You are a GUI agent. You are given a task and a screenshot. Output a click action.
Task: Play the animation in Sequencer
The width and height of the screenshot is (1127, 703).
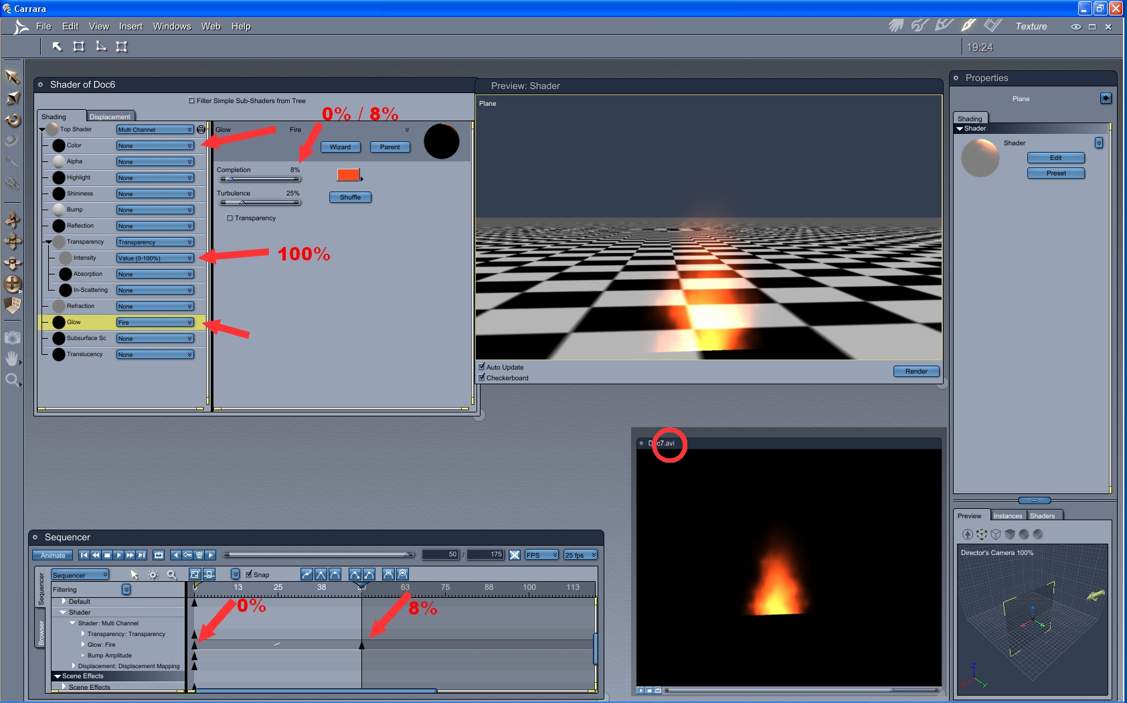(x=118, y=555)
